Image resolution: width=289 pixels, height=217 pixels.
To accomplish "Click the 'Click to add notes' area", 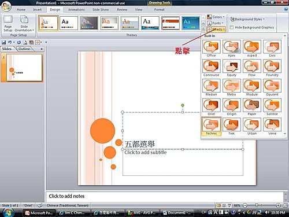I will tap(165, 196).
